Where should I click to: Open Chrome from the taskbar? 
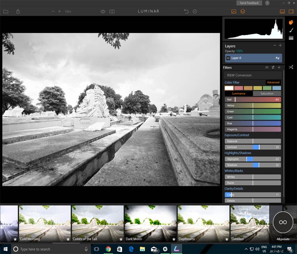[108, 249]
